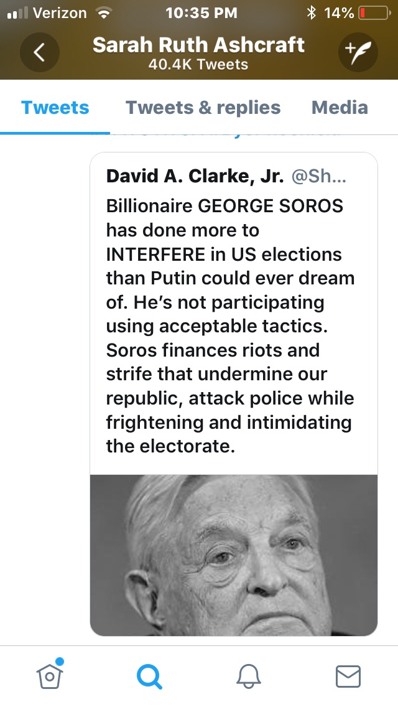
Task: Open the Messages envelope icon
Action: point(348,675)
